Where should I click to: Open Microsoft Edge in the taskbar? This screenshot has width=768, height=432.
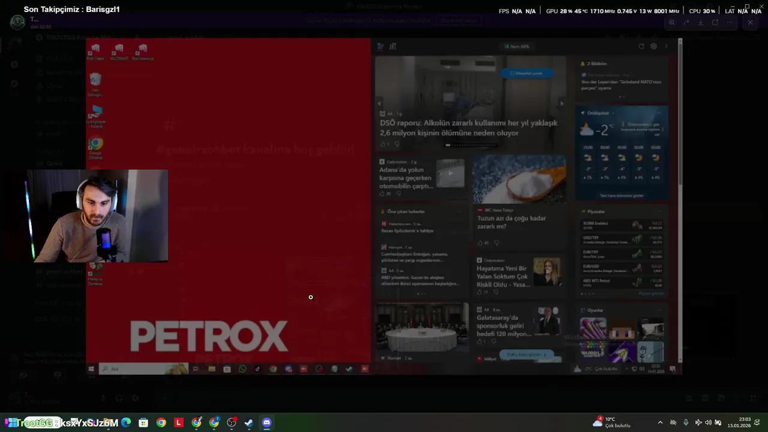tap(126, 422)
